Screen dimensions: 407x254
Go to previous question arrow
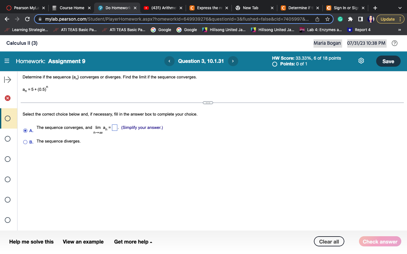[169, 61]
